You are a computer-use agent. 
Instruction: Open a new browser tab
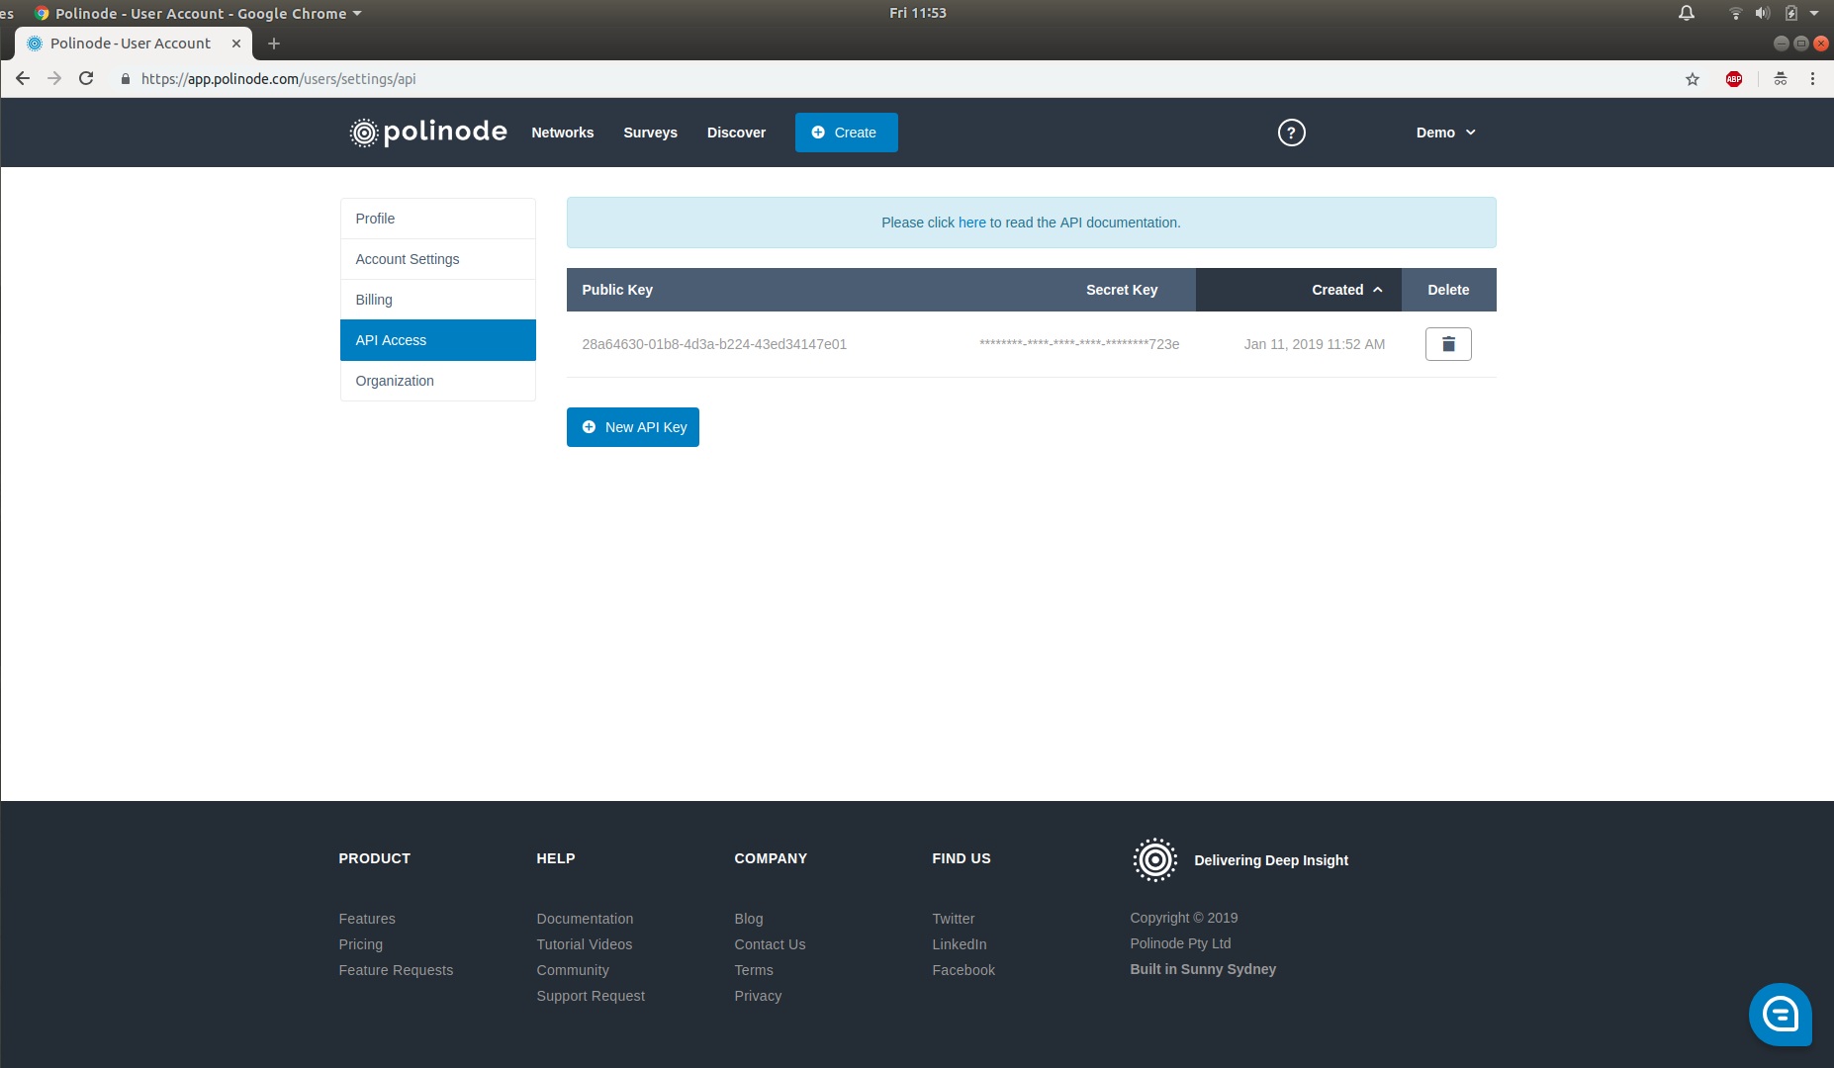pos(274,44)
